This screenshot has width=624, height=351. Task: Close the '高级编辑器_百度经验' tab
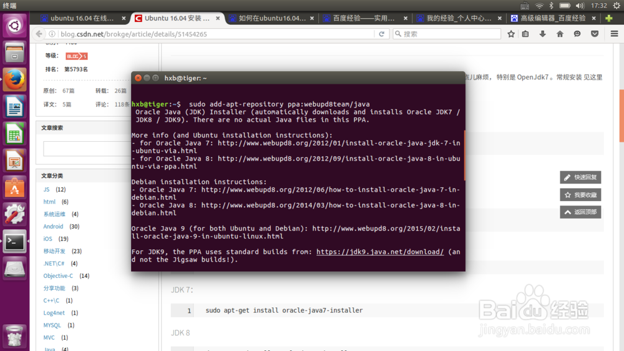pyautogui.click(x=594, y=18)
